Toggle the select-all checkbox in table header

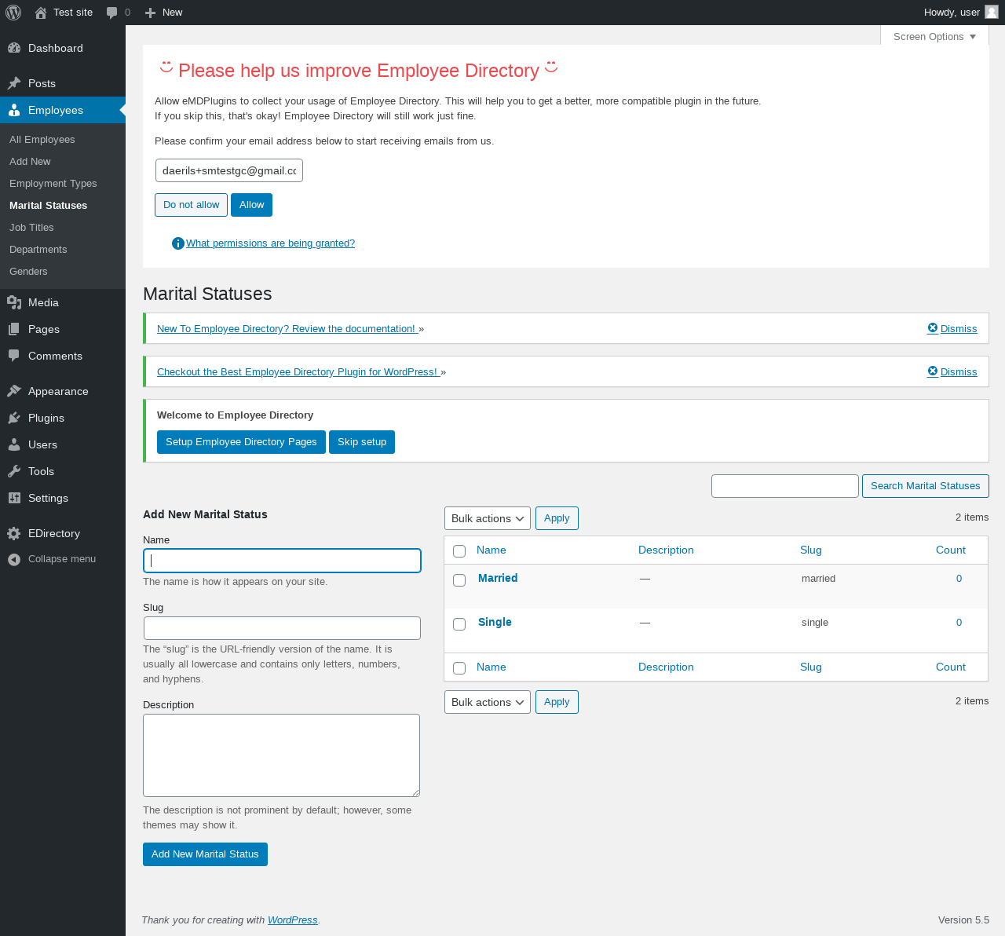coord(459,551)
